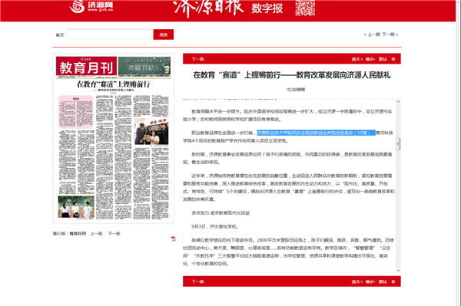Viewport: 461px width, 306px height.
Task: Click 缩小- in top article bar
Action: 370,59
